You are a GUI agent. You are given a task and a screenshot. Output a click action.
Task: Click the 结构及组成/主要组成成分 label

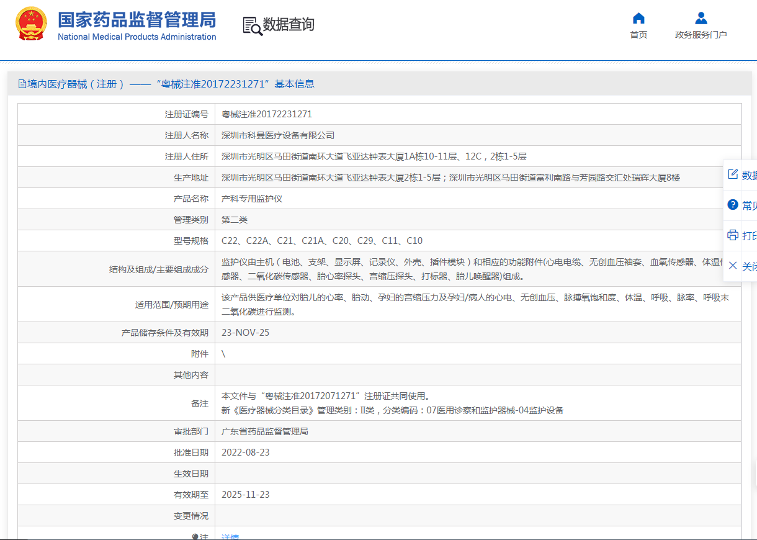(159, 269)
